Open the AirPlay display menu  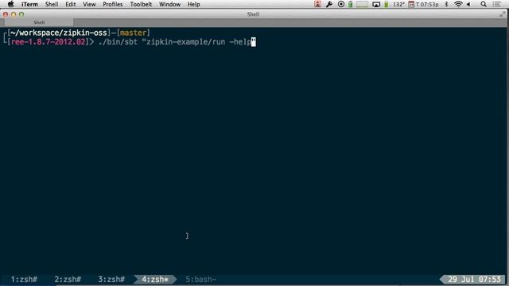tap(376, 4)
